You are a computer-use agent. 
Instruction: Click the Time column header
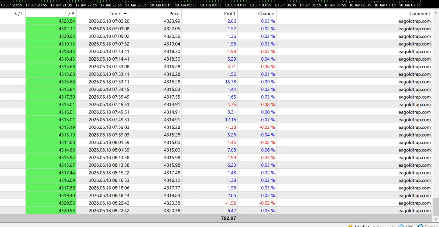[104, 13]
